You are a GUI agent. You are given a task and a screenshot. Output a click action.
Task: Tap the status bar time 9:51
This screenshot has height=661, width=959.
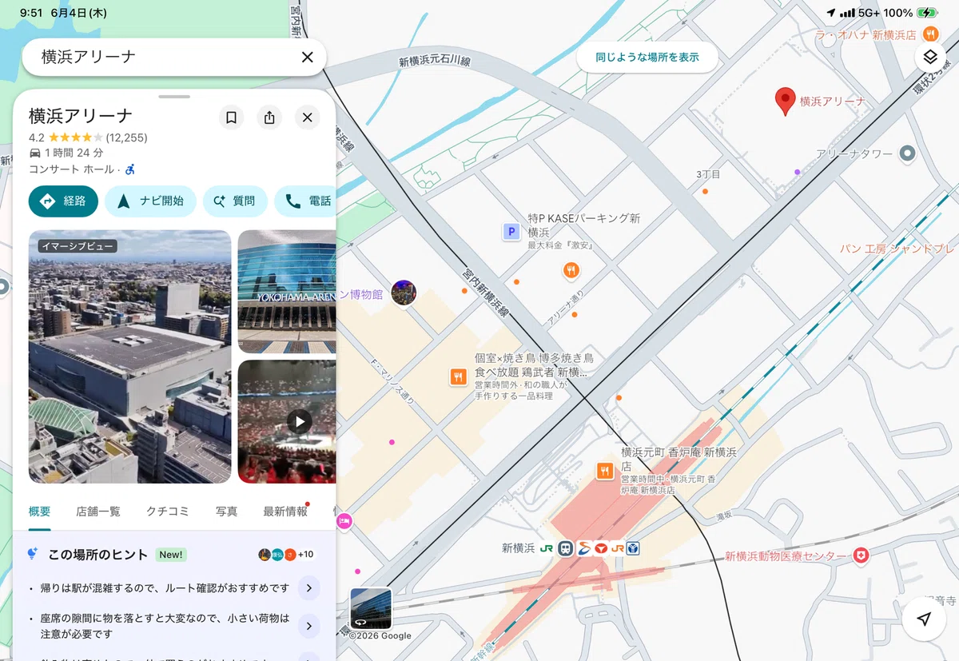(31, 13)
